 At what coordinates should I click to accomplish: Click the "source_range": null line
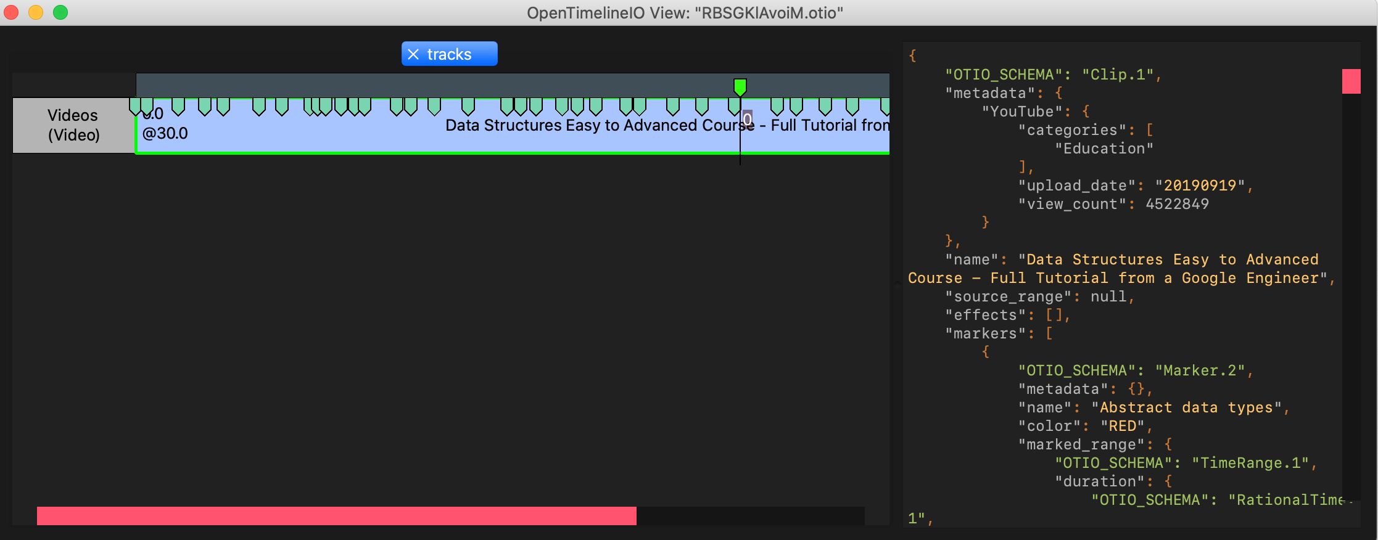point(1041,297)
